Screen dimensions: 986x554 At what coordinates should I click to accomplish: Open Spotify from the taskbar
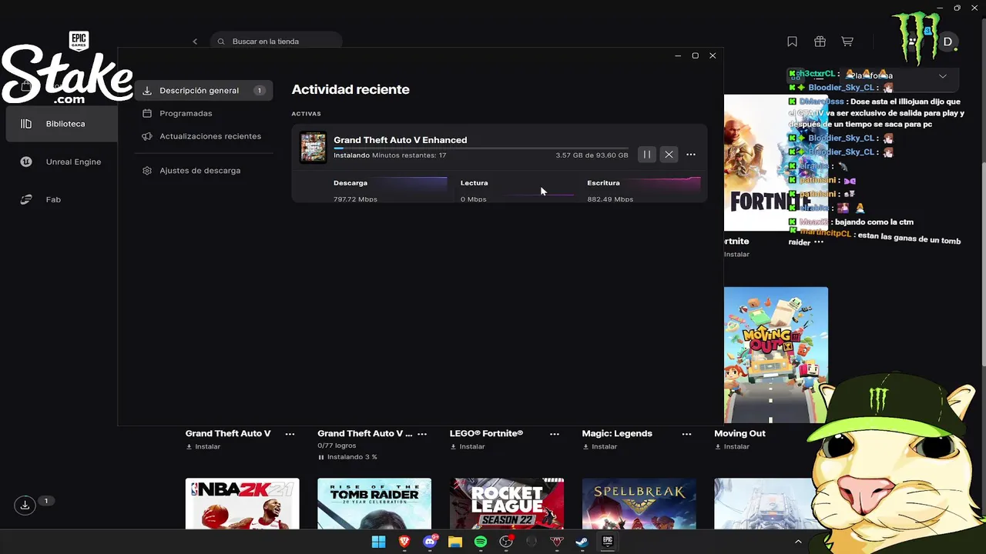[x=481, y=542]
